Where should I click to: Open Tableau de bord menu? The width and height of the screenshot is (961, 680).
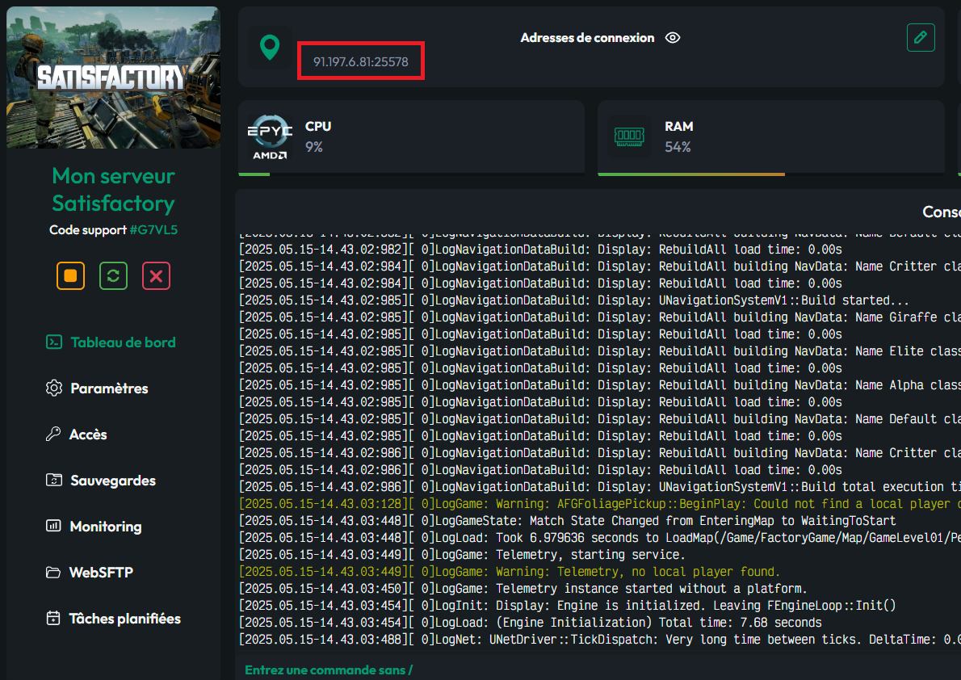111,342
